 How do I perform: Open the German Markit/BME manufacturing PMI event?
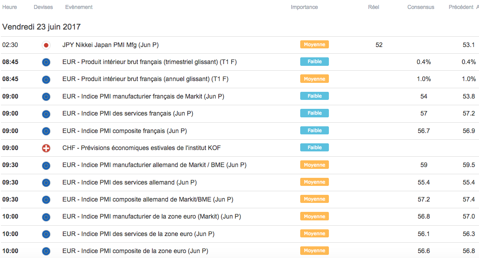coord(154,165)
